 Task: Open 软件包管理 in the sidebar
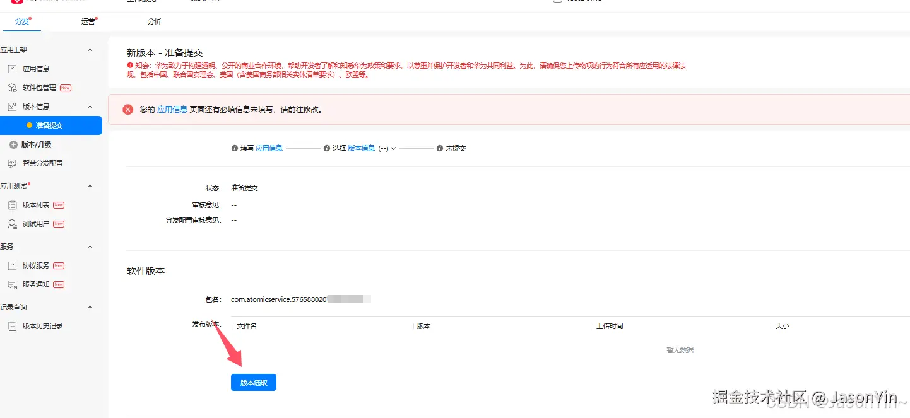[40, 88]
